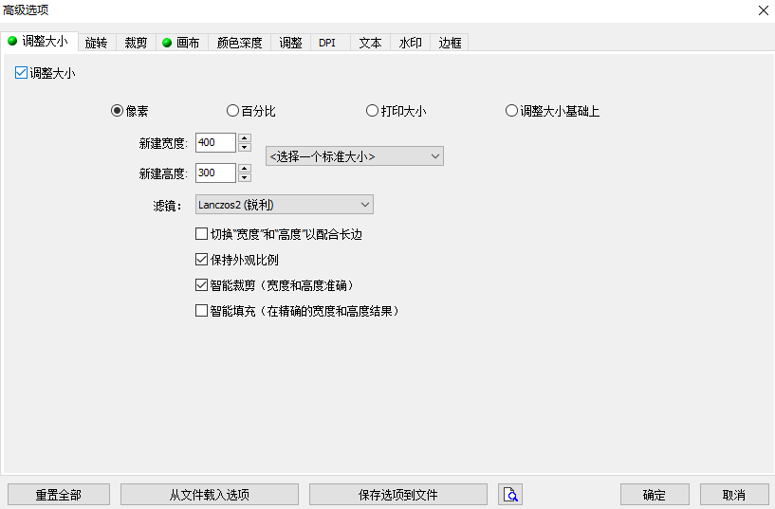The image size is (775, 509).
Task: Increase new height with up arrow
Action: click(x=245, y=169)
